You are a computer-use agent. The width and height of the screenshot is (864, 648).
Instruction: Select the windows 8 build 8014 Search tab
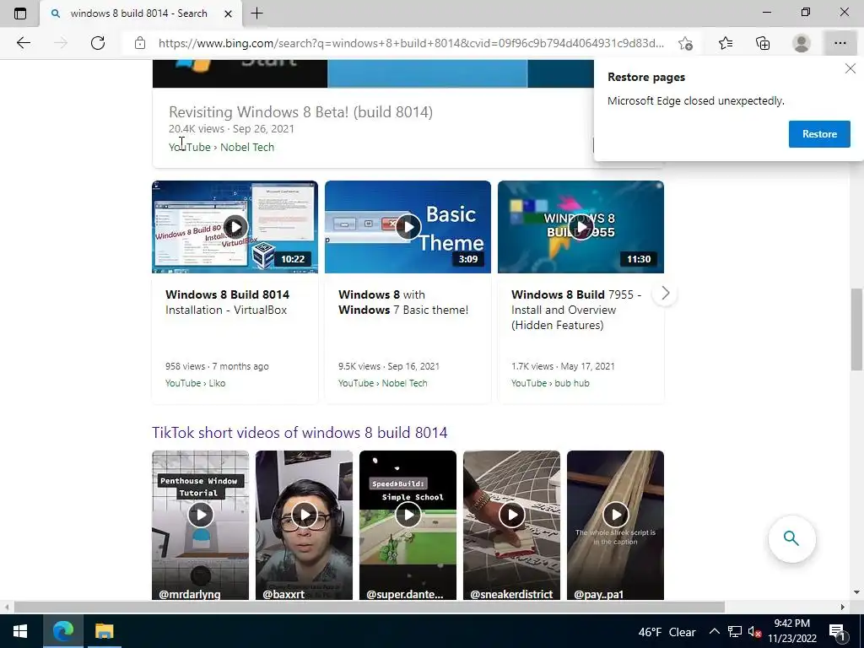click(141, 13)
